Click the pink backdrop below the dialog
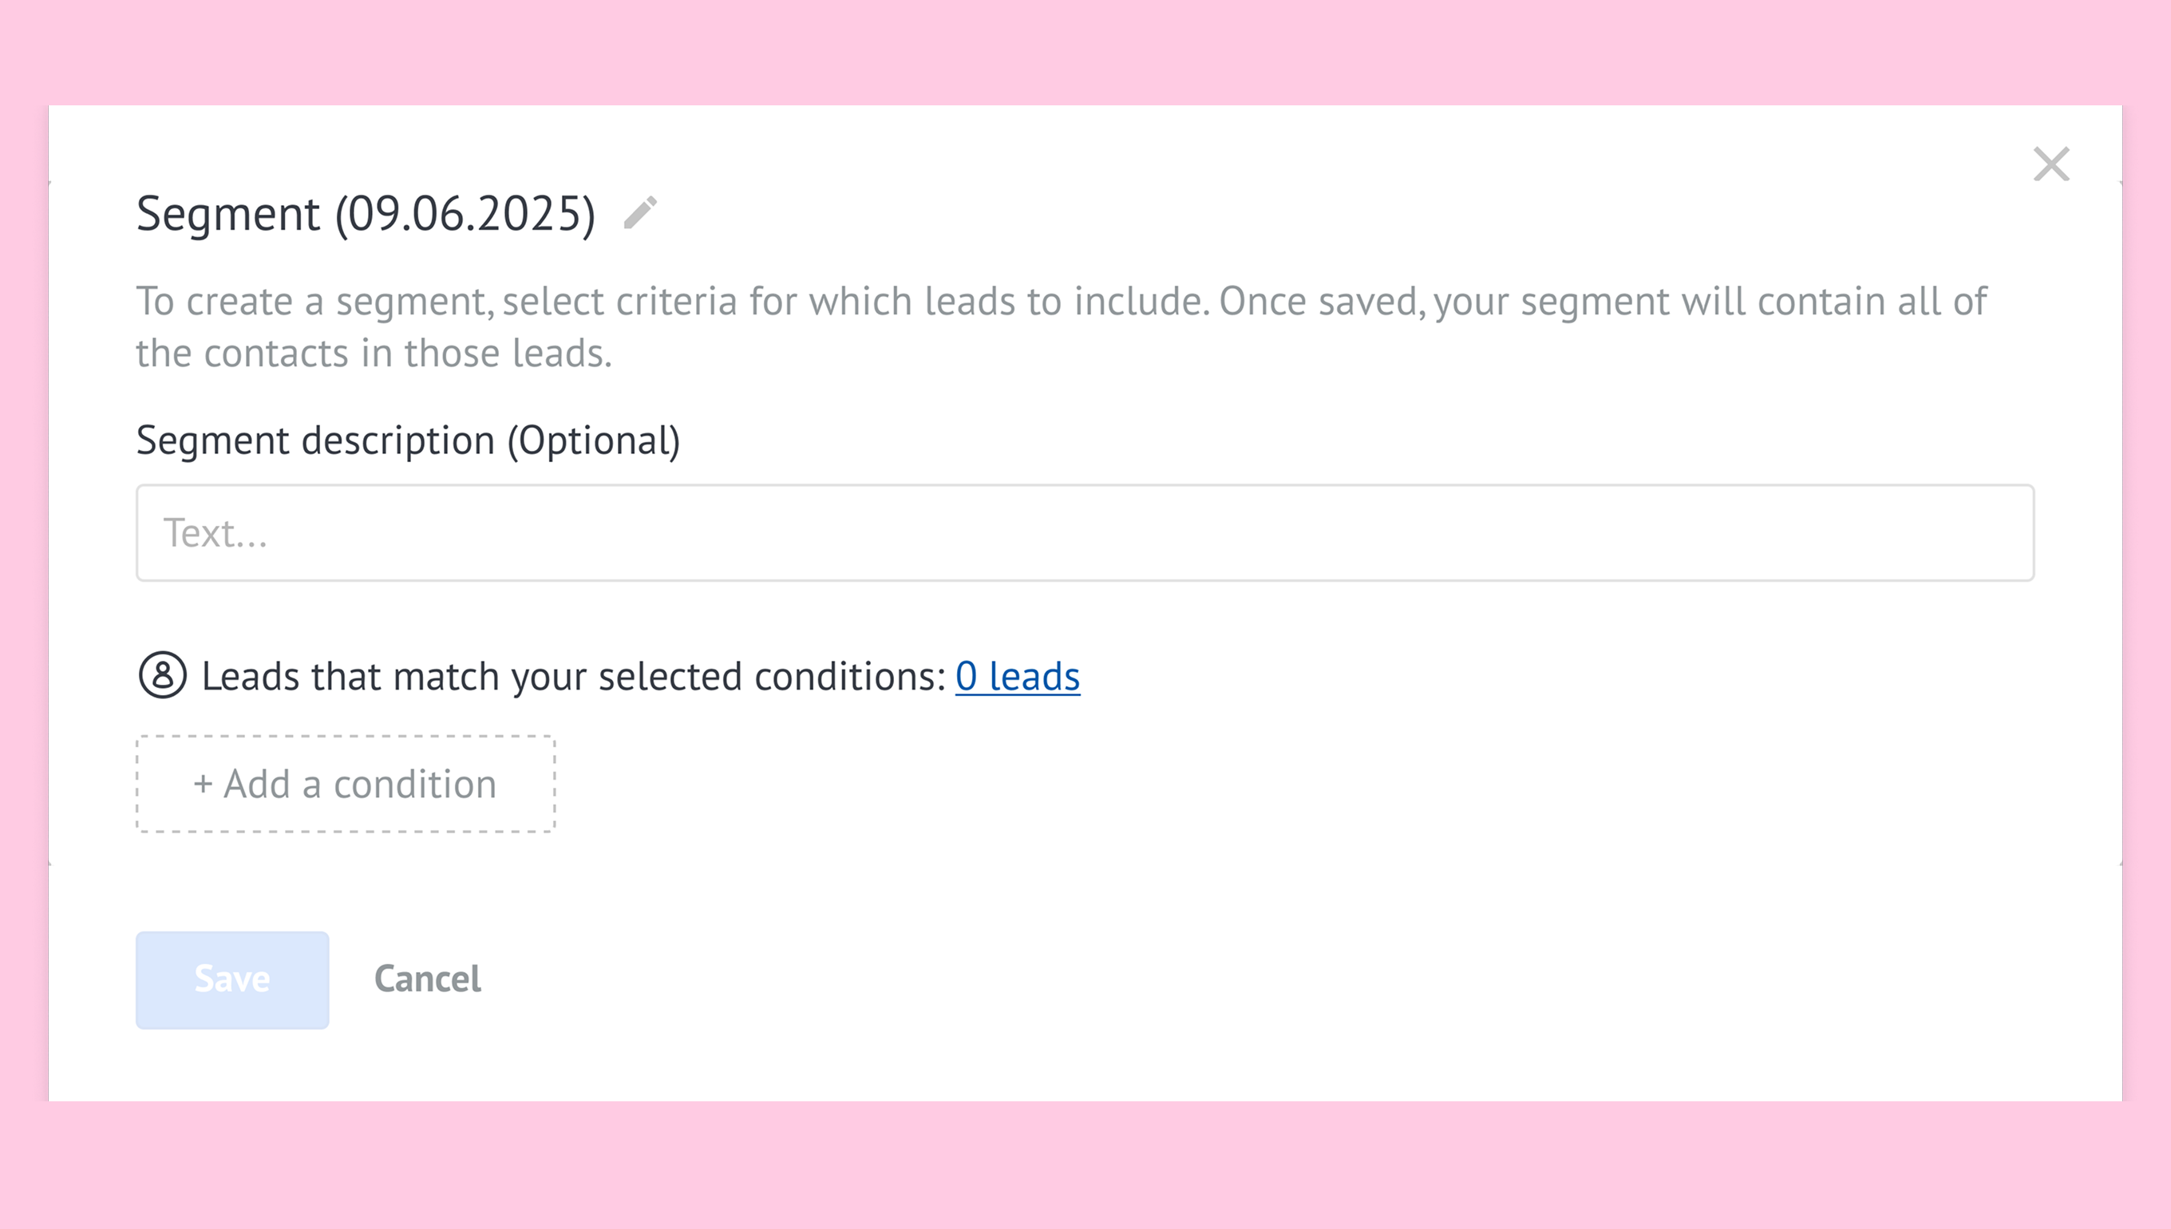The height and width of the screenshot is (1229, 2171). click(x=1085, y=1165)
